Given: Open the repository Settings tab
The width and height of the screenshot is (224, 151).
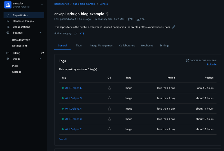Looking at the screenshot, I should pyautogui.click(x=164, y=46).
